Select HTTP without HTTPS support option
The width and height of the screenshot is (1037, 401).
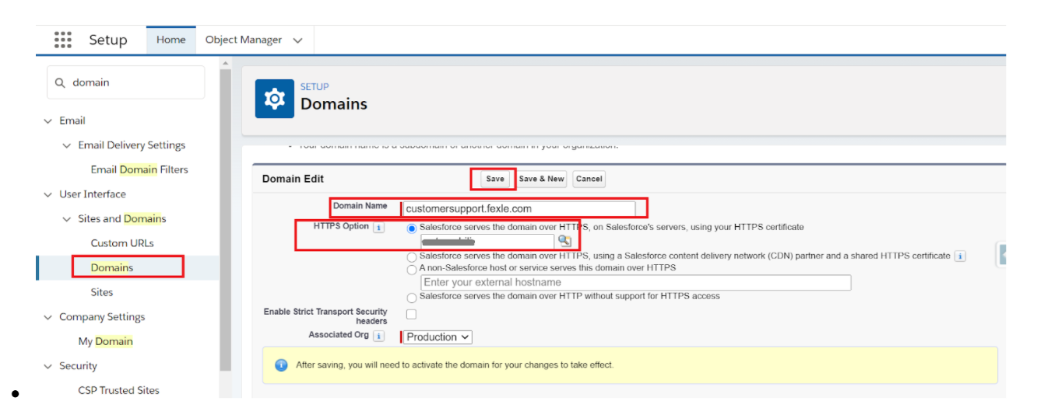[412, 298]
